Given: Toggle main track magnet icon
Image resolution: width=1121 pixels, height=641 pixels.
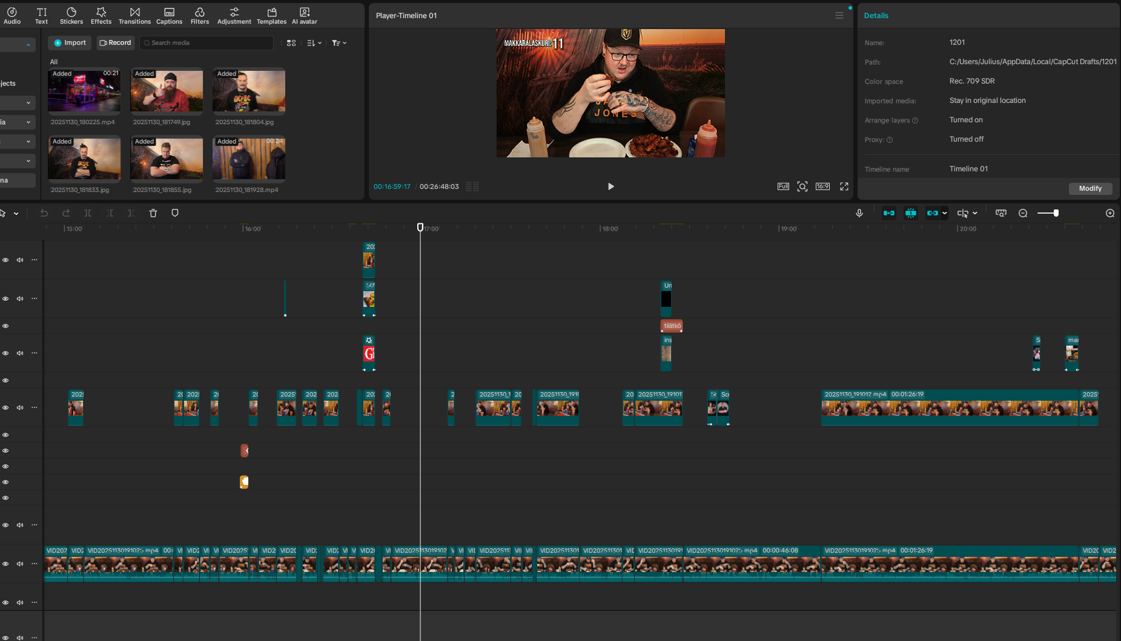Looking at the screenshot, I should (888, 213).
